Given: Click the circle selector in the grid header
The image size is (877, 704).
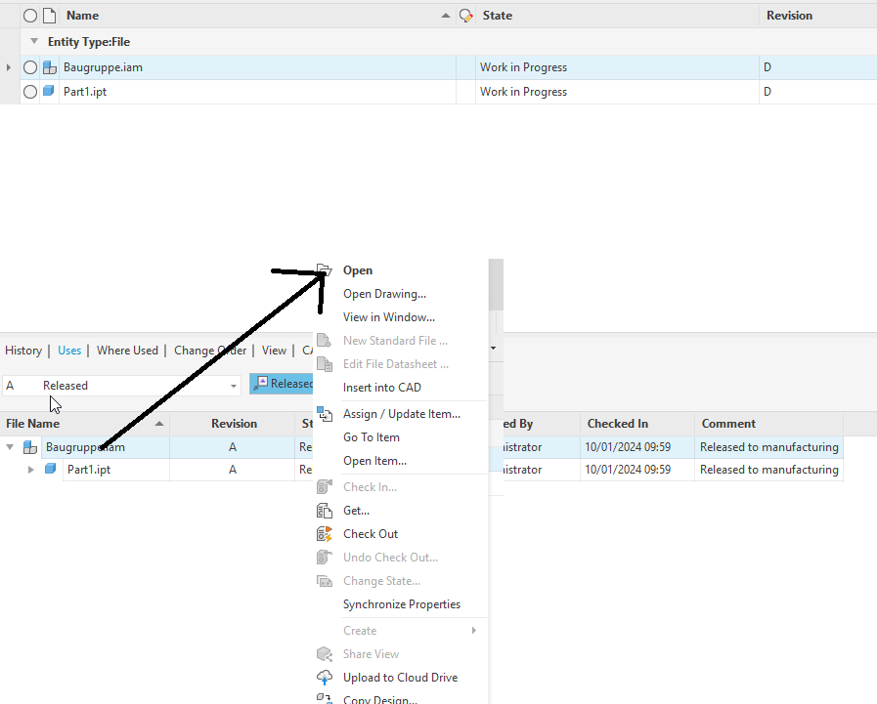Looking at the screenshot, I should pos(29,15).
